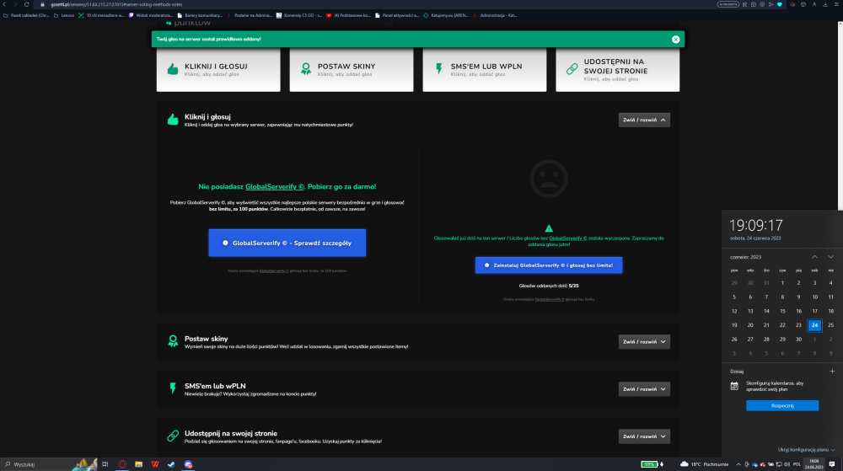This screenshot has height=471, width=843.
Task: Click the thumbs-up icon beside Kliknij i głosuj section
Action: point(173,120)
